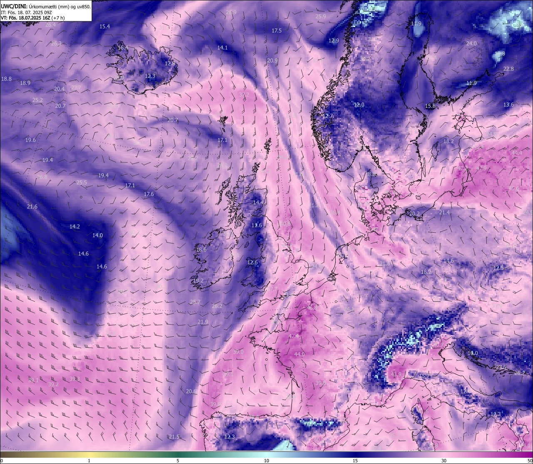Click the 19.2 value on southern Ireland
Image resolution: width=533 pixels, height=464 pixels.
pos(198,281)
